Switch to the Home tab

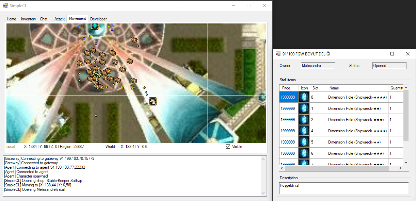click(x=12, y=19)
